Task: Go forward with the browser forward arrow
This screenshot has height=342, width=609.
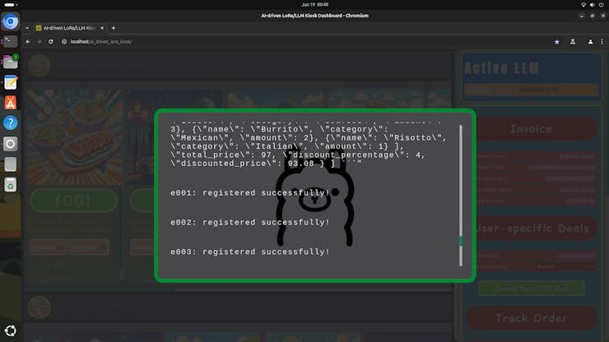Action: 40,42
